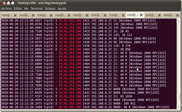Click port 8080 on 12:12:17.0391 line

click(117, 89)
